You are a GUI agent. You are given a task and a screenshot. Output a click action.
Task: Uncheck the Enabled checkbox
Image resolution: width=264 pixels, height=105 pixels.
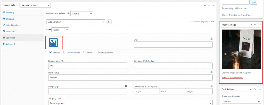point(51,52)
